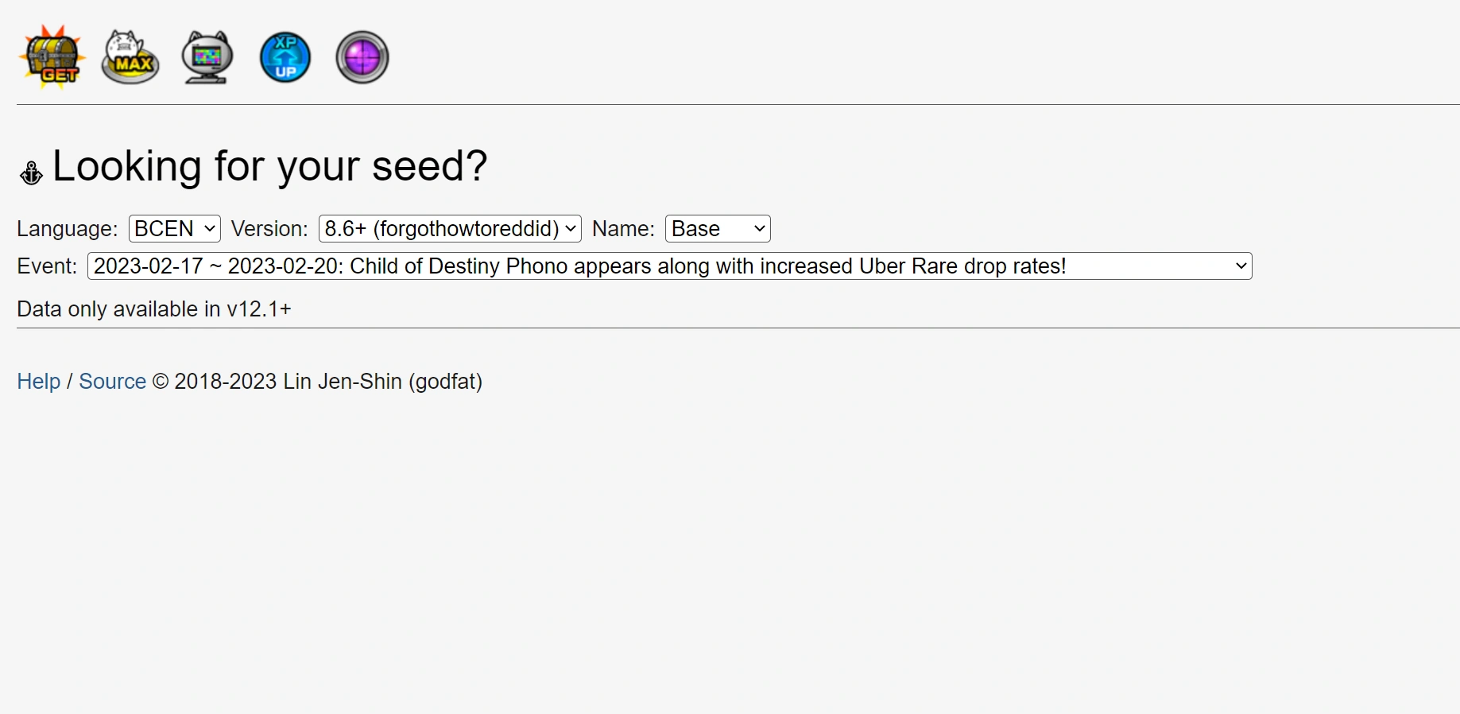Open the Cat TV monitor icon
The image size is (1460, 714).
[x=206, y=56]
